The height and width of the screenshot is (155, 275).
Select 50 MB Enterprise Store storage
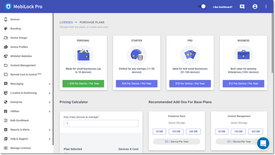point(159,132)
